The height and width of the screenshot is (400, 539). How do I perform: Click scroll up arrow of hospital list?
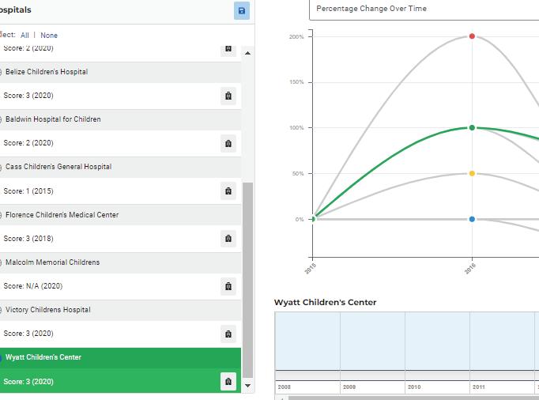[247, 53]
